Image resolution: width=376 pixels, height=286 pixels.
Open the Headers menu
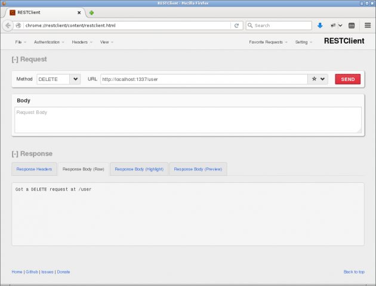[x=82, y=42]
